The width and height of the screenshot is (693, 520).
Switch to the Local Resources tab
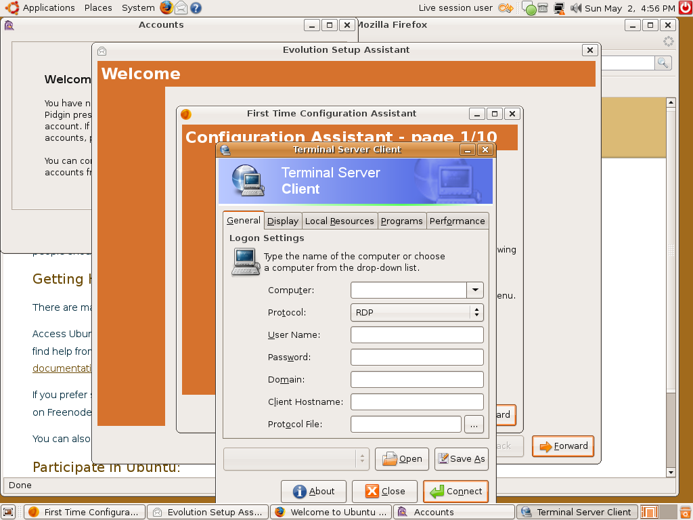click(x=340, y=221)
